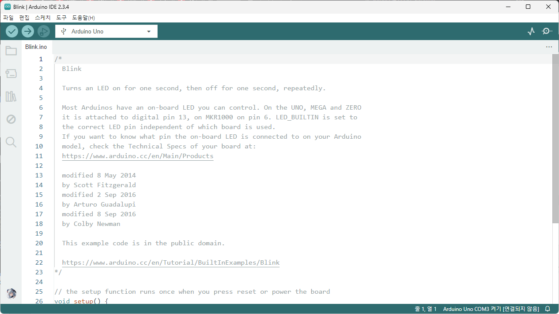Open the 파일 menu
Viewport: 559px width, 314px height.
pos(8,18)
